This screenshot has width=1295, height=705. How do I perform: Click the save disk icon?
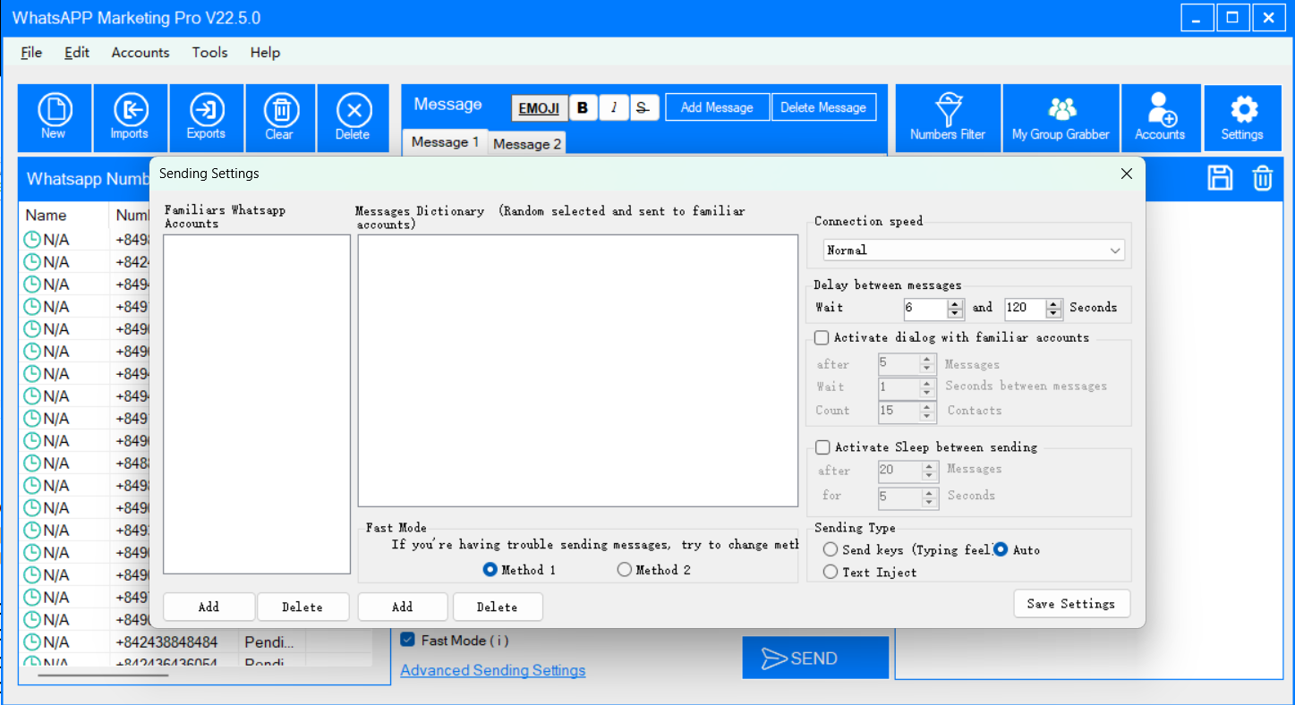(x=1220, y=178)
